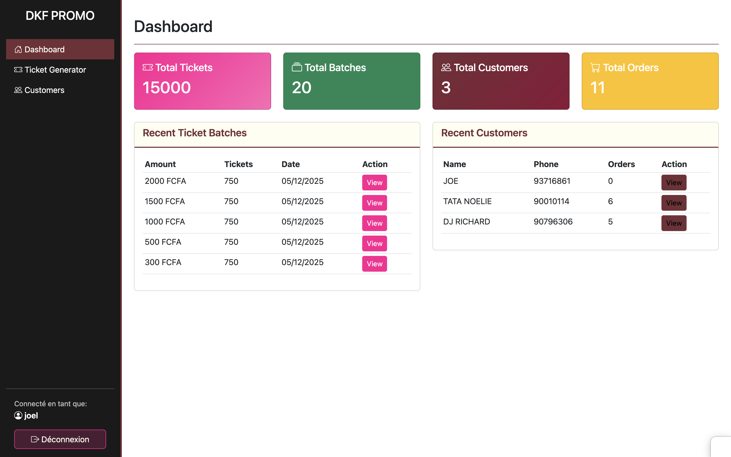
Task: Click the people icon beside Customers
Action: click(18, 90)
